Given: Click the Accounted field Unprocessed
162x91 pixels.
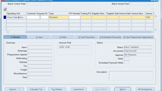Looking at the screenshot, I should point(138,51).
